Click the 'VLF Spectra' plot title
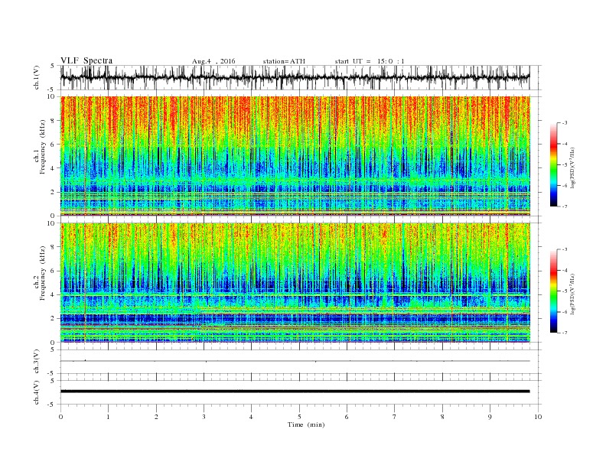The width and height of the screenshot is (606, 468). coord(86,60)
